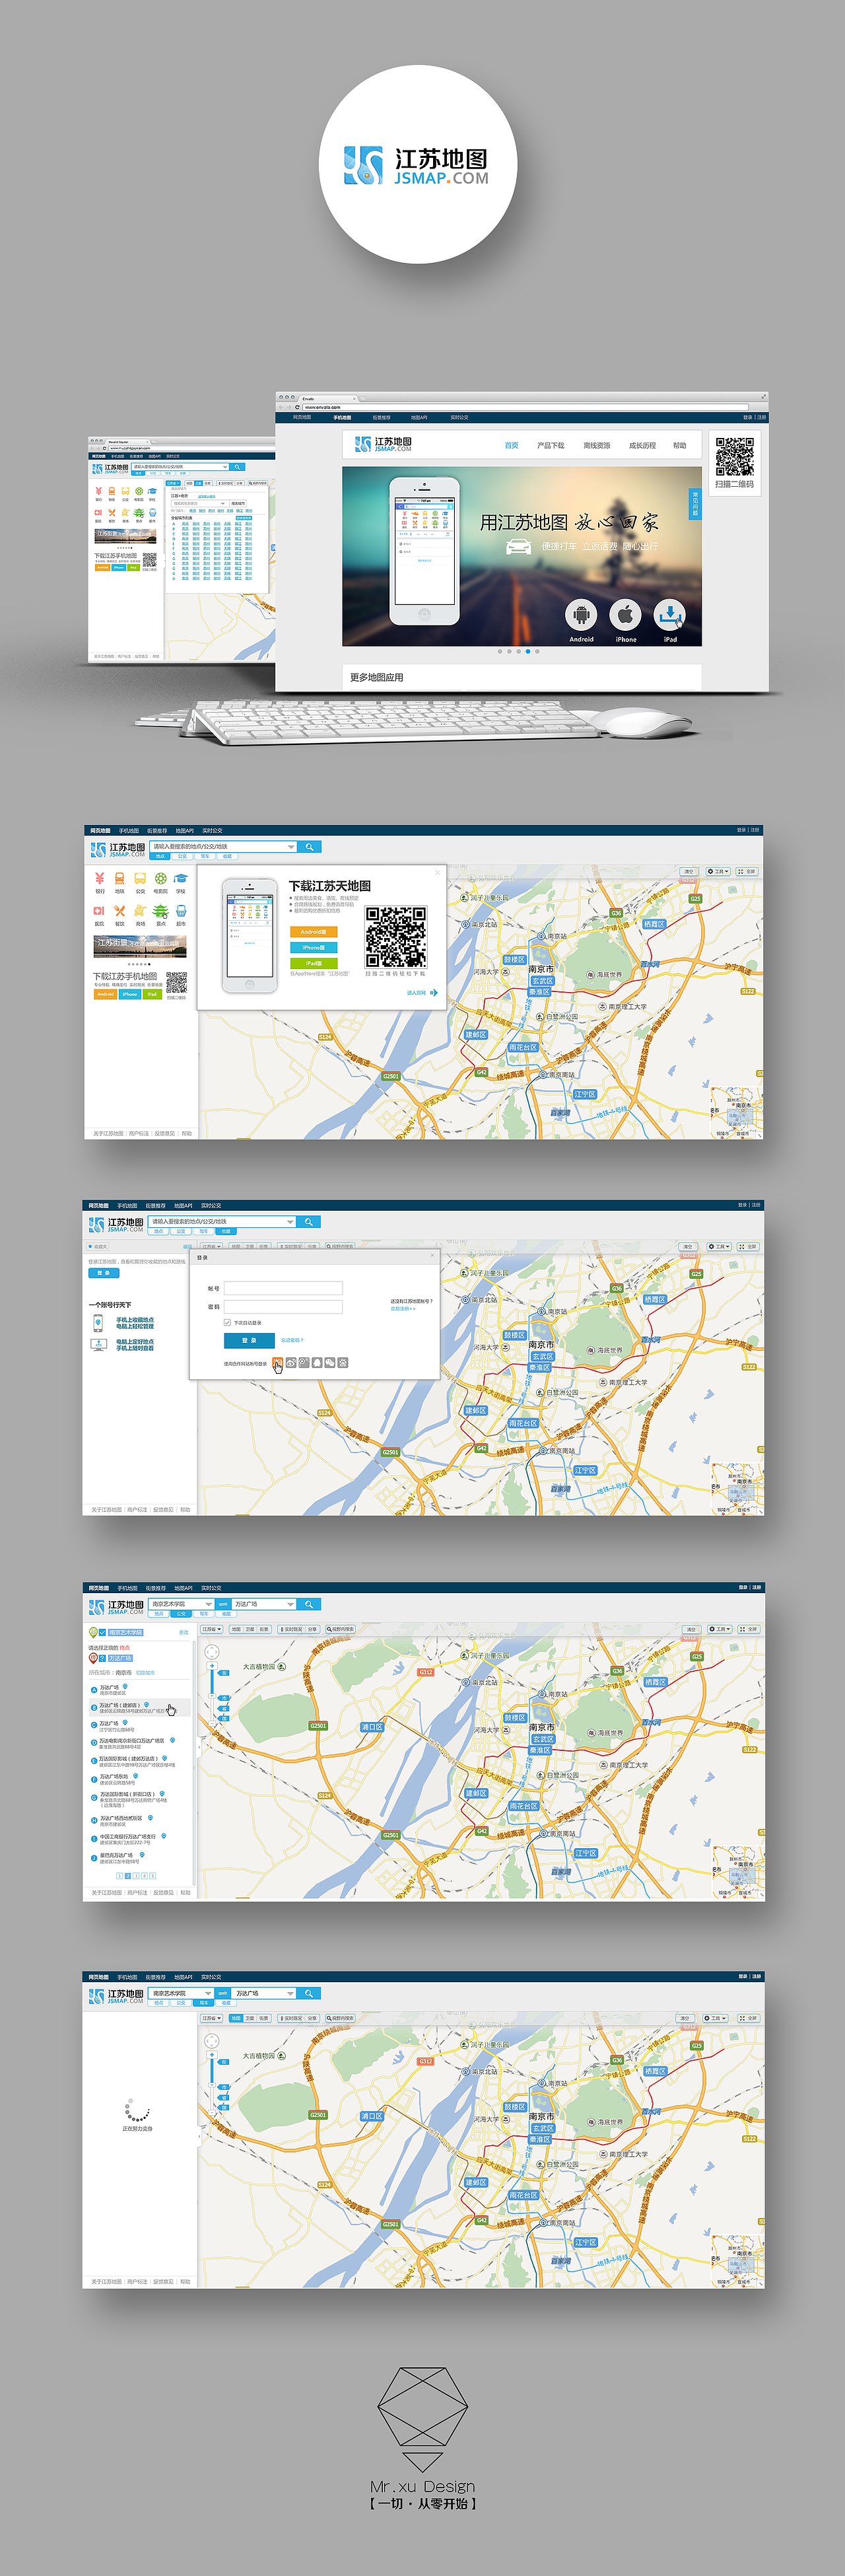Click the green iPad版 button in download popup

313,963
